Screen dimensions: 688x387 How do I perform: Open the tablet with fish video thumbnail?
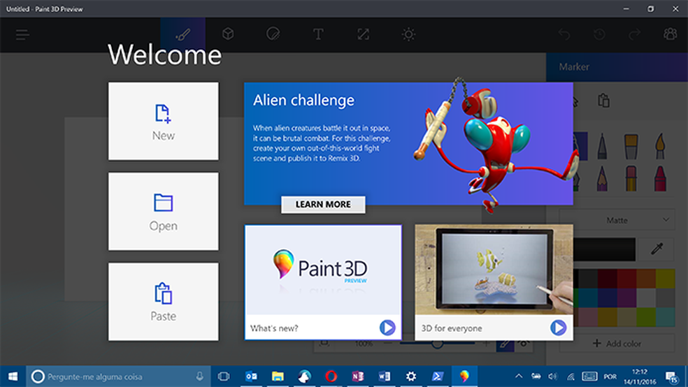click(494, 270)
